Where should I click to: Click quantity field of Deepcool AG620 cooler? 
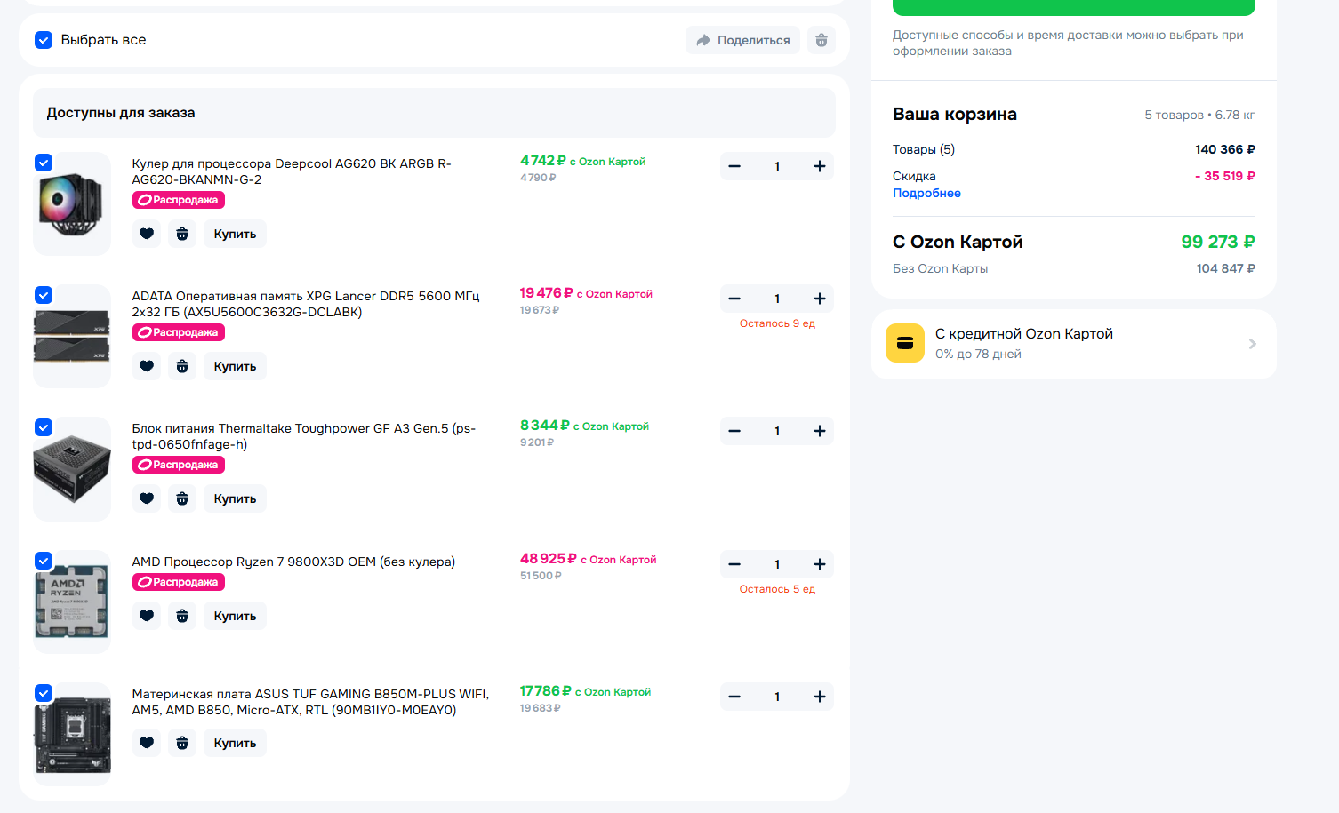point(777,166)
